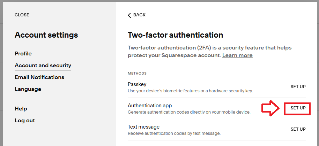Select the Authentication app method title
Image resolution: width=319 pixels, height=146 pixels.
[150, 106]
